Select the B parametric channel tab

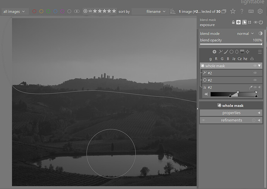pos(228,59)
